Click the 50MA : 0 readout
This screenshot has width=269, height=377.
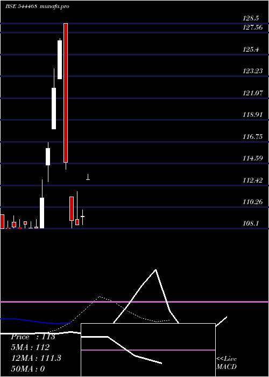(28, 369)
